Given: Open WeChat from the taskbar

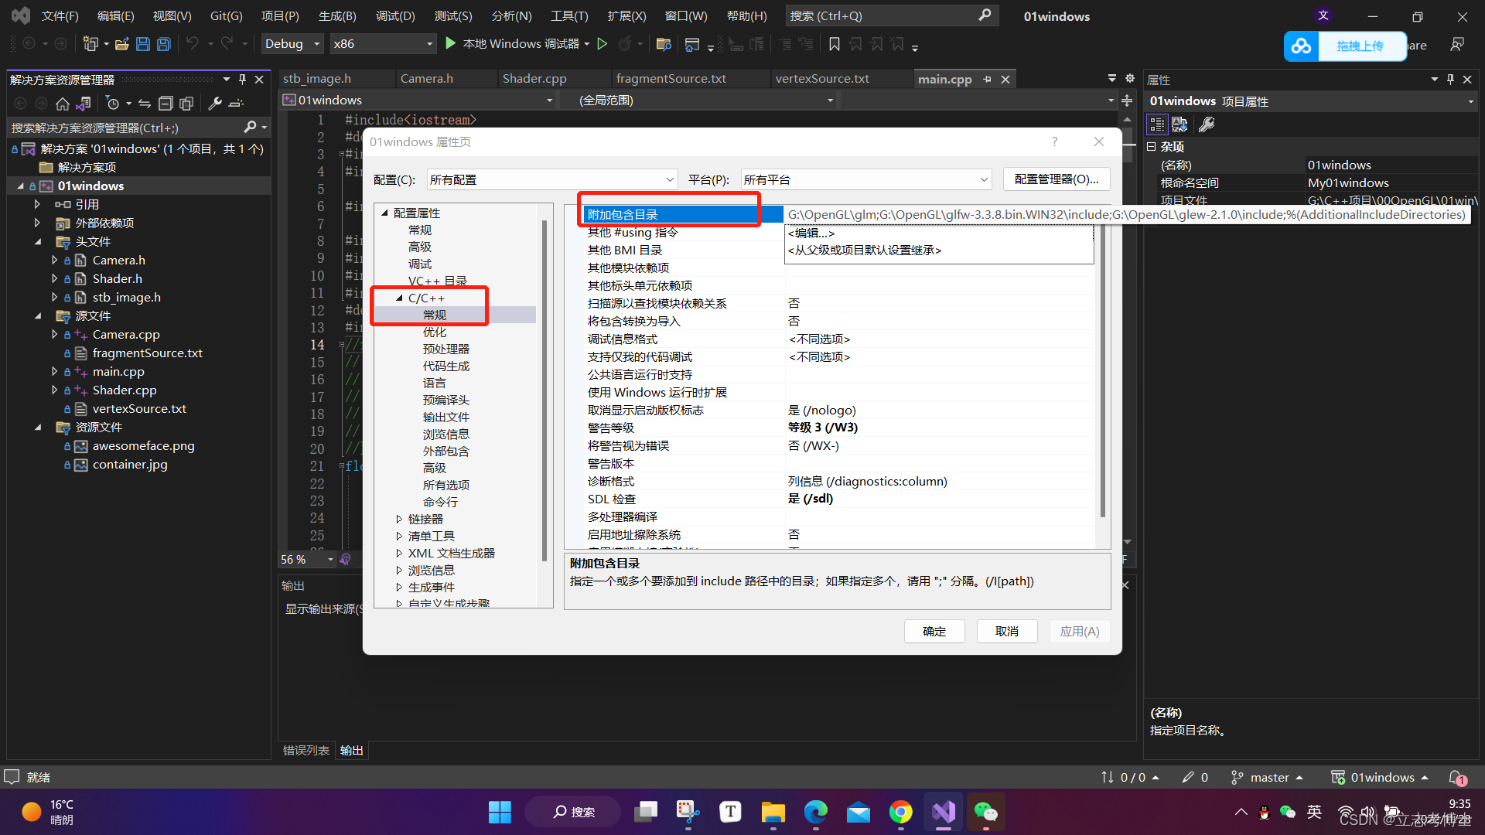Looking at the screenshot, I should click(986, 812).
